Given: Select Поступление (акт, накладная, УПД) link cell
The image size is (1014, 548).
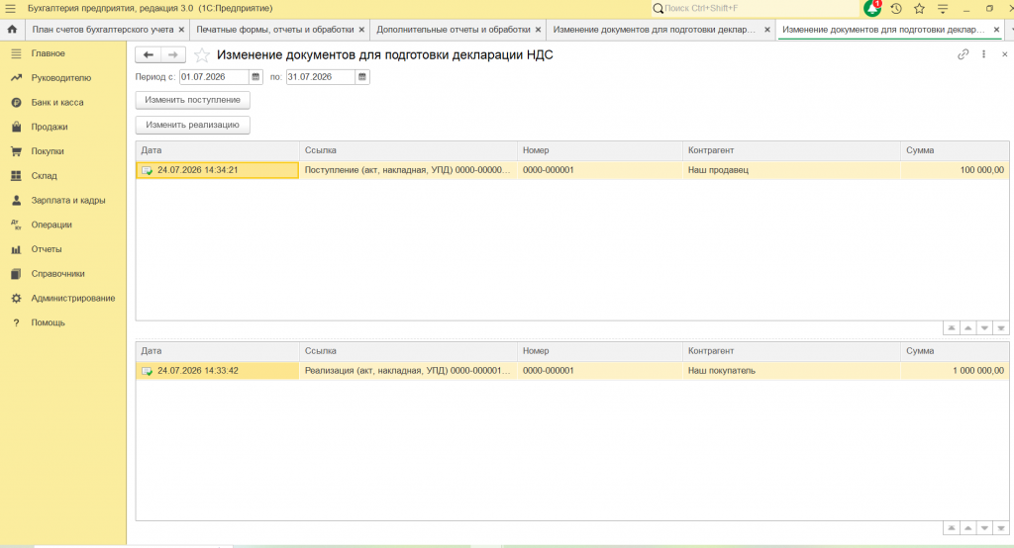Looking at the screenshot, I should [408, 170].
